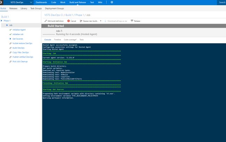This screenshot has height=142, width=226.
Task: Switch to the Releases tab
Action: [x=13, y=8]
